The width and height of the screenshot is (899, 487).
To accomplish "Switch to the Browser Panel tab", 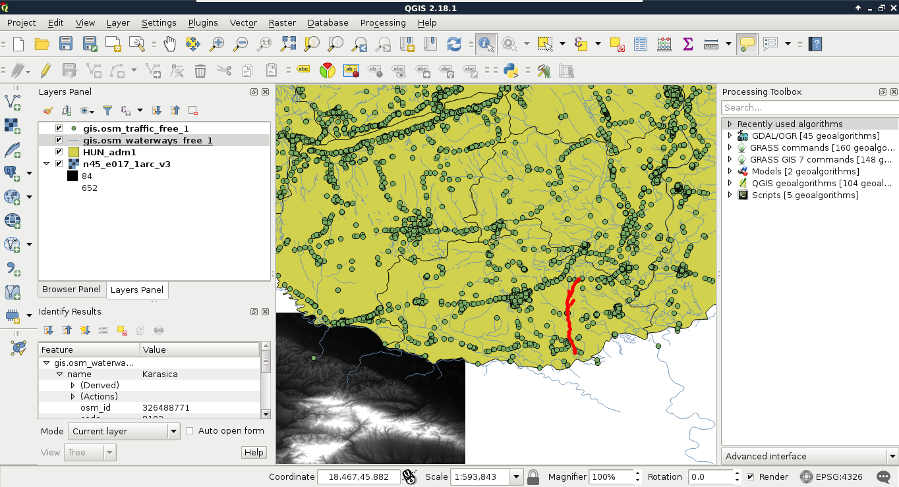I will [x=71, y=290].
